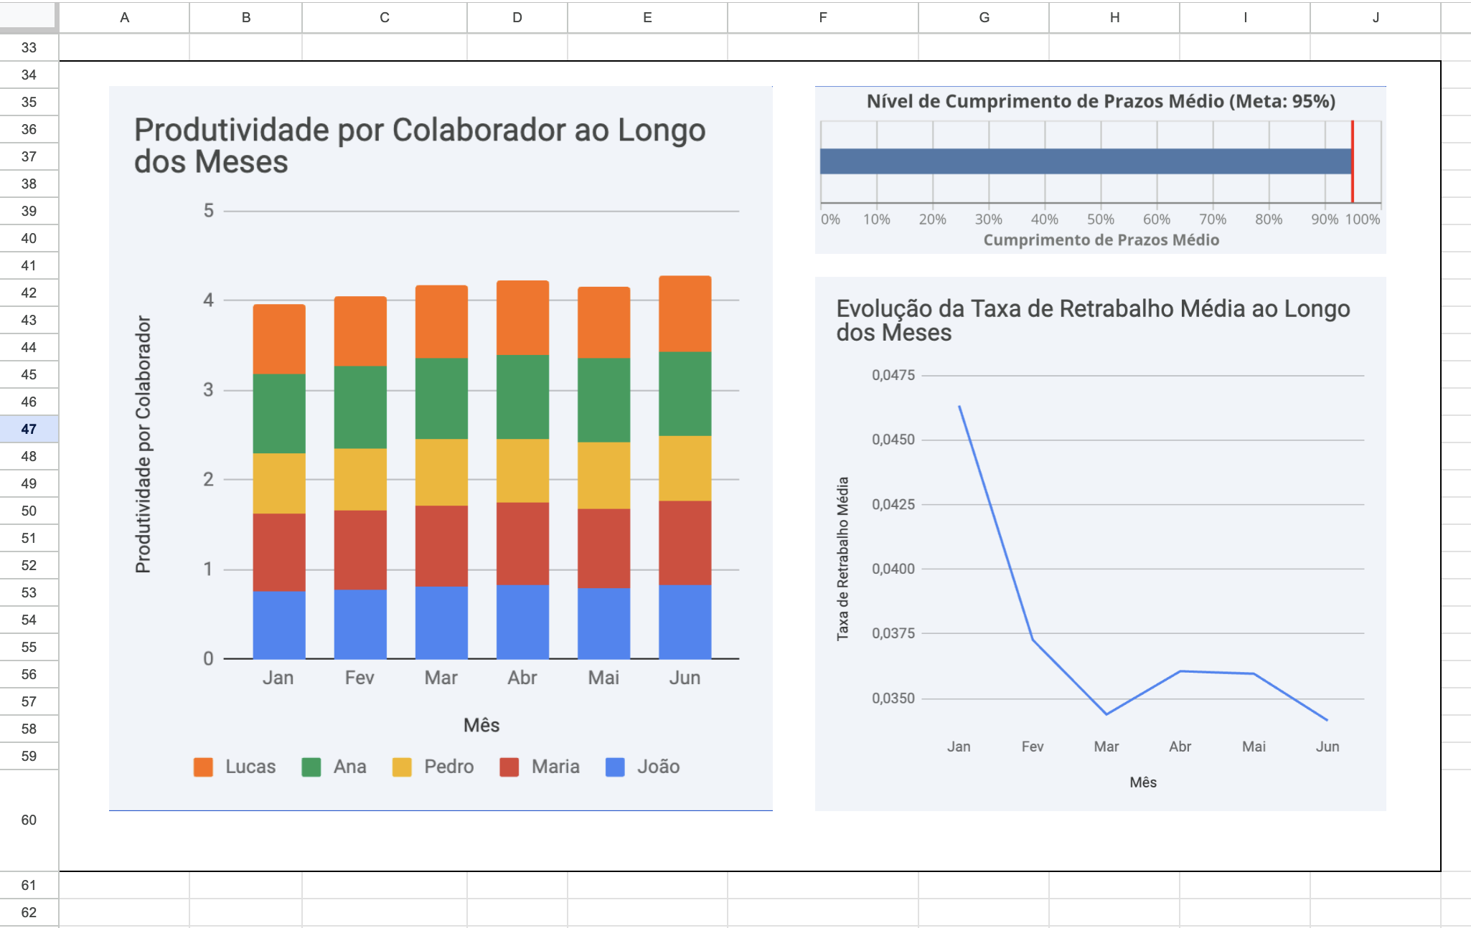Click the blue deadline compliance progress bar
This screenshot has width=1471, height=928.
coord(1084,161)
